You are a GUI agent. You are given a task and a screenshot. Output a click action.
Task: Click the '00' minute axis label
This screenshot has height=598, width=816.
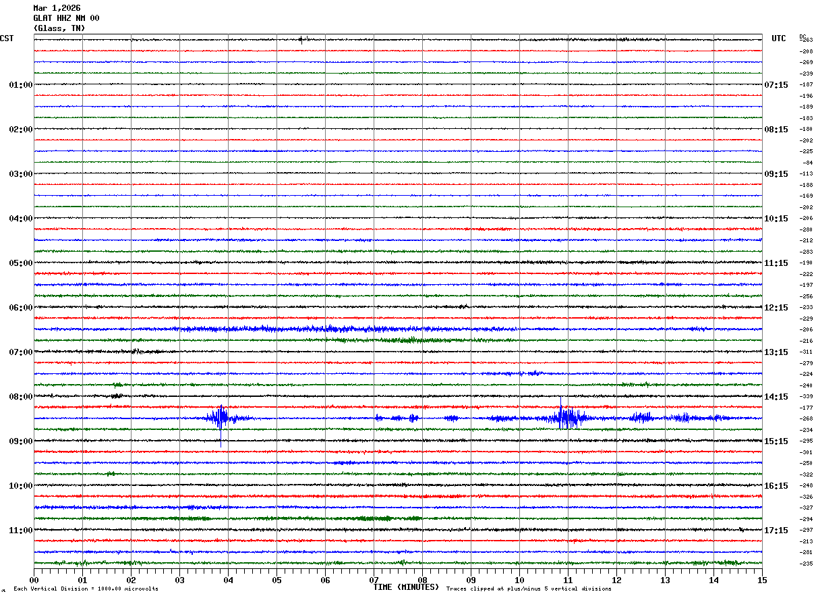point(34,580)
